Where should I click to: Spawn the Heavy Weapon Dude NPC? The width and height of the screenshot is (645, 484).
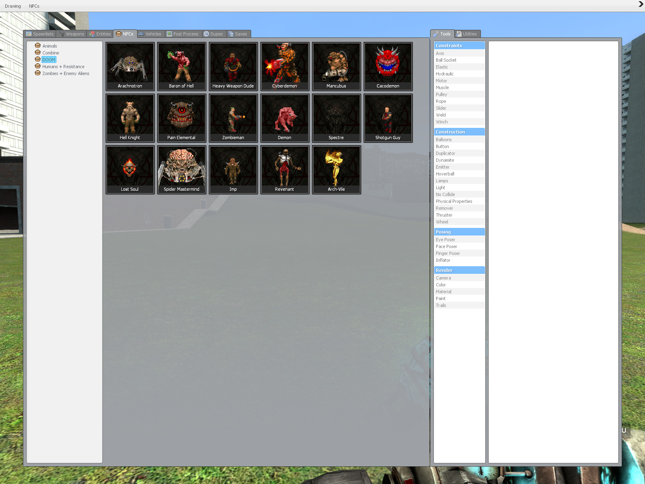point(233,67)
